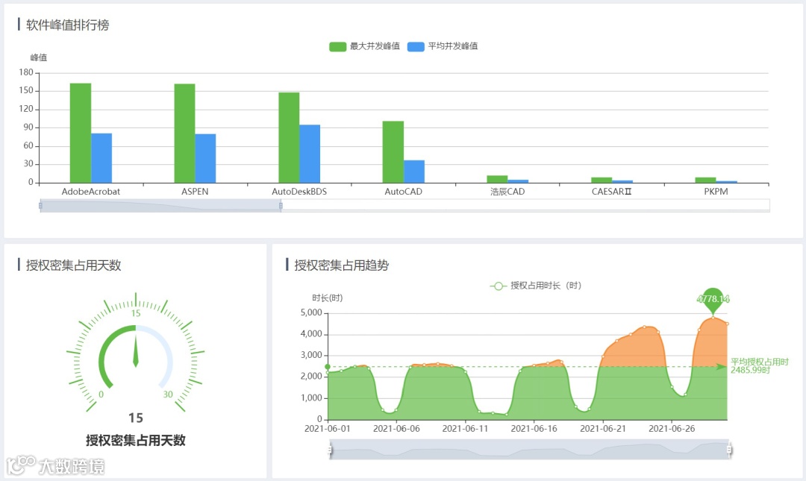
Task: Click the gauge scale label 30
Action: [168, 394]
